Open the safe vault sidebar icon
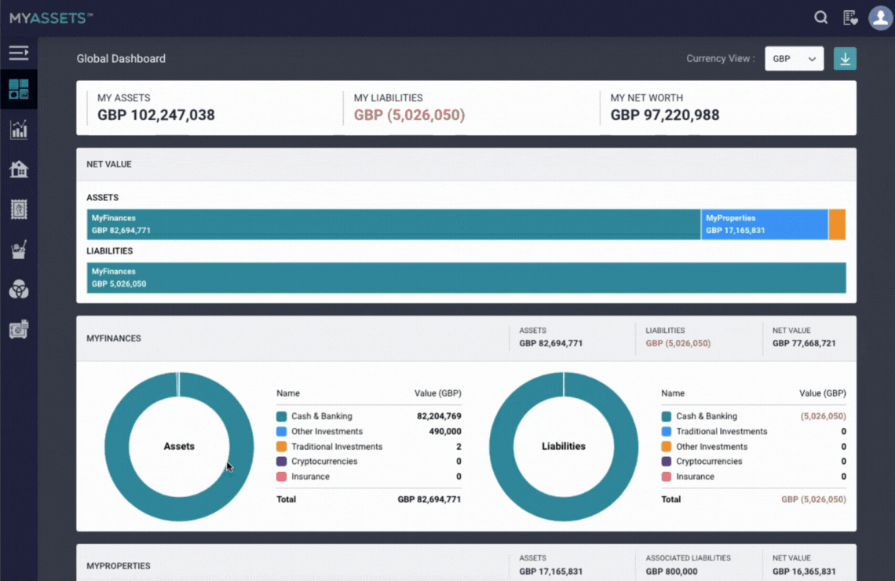Screen dimensions: 895x581 coord(18,329)
